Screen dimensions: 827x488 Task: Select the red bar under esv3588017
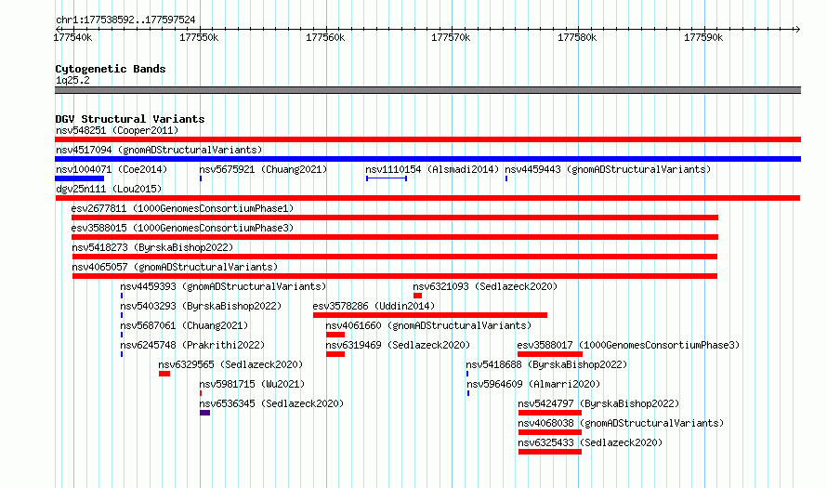pos(550,354)
